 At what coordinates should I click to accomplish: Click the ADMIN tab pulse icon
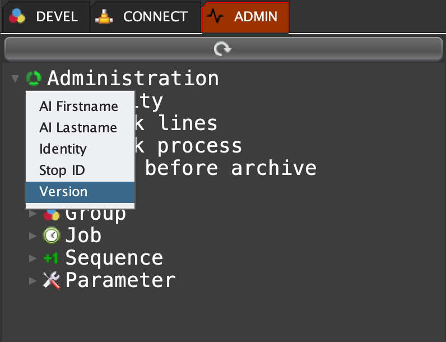(x=215, y=17)
